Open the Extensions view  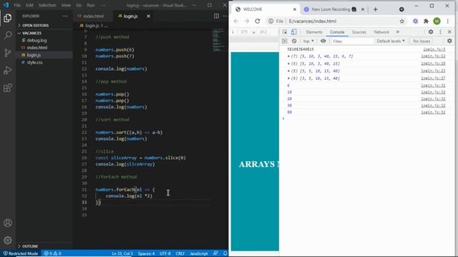coord(8,87)
